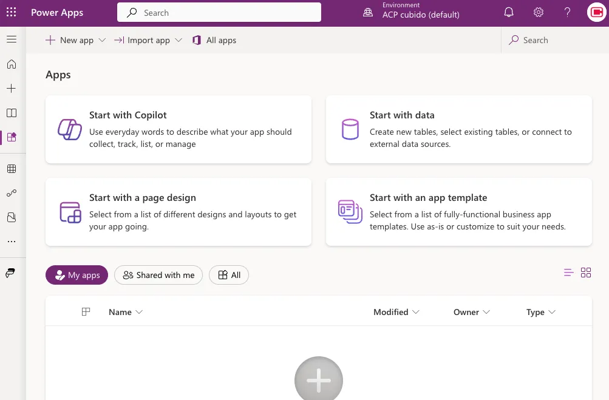Open Home from the left navigation
Image resolution: width=609 pixels, height=400 pixels.
click(12, 64)
